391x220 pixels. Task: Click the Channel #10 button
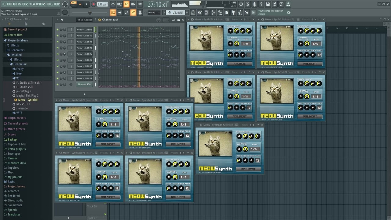click(x=84, y=85)
